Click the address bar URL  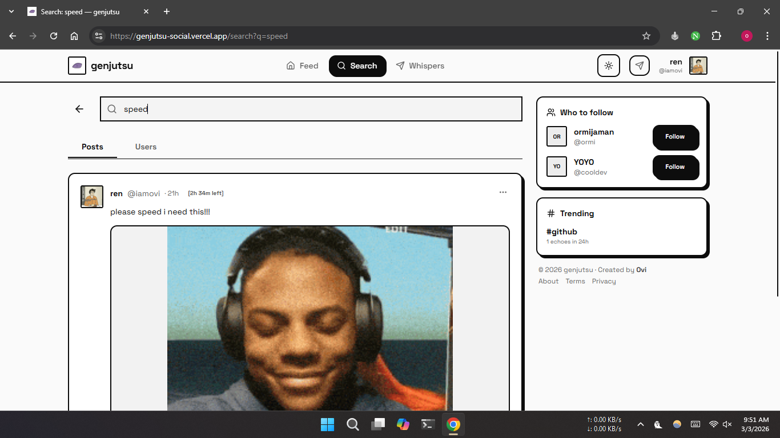[199, 36]
